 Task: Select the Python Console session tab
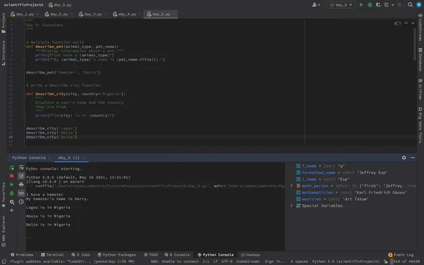[x=29, y=158]
